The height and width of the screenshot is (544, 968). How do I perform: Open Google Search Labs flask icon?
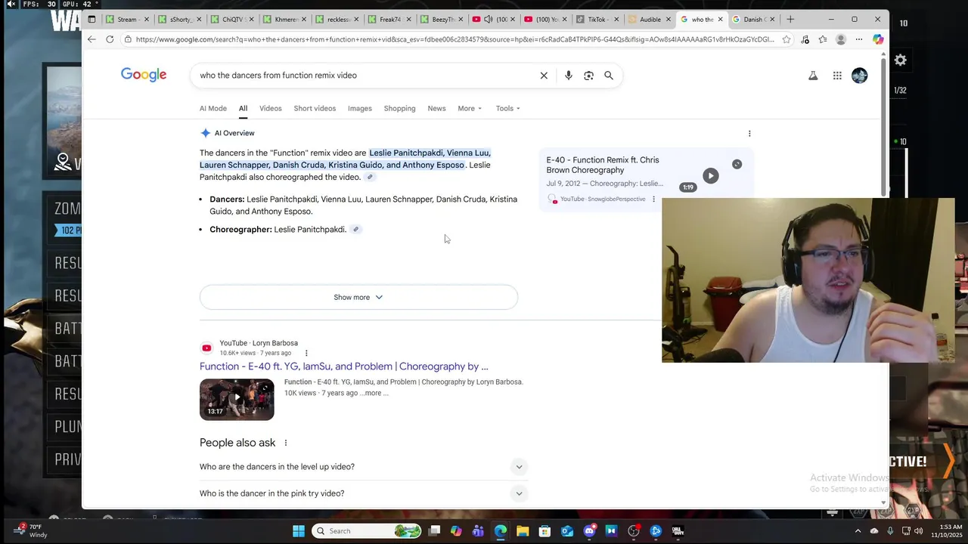click(813, 76)
